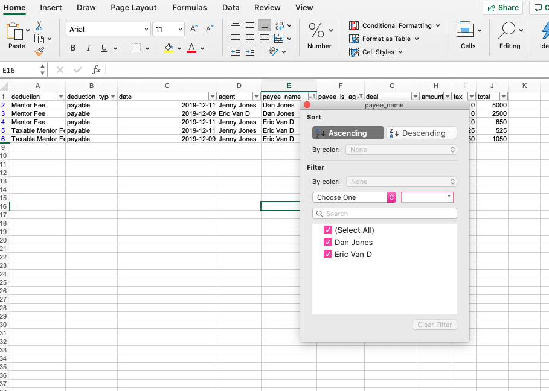Open the Cells menu icon
Screen dimensions: 549x391
click(465, 30)
